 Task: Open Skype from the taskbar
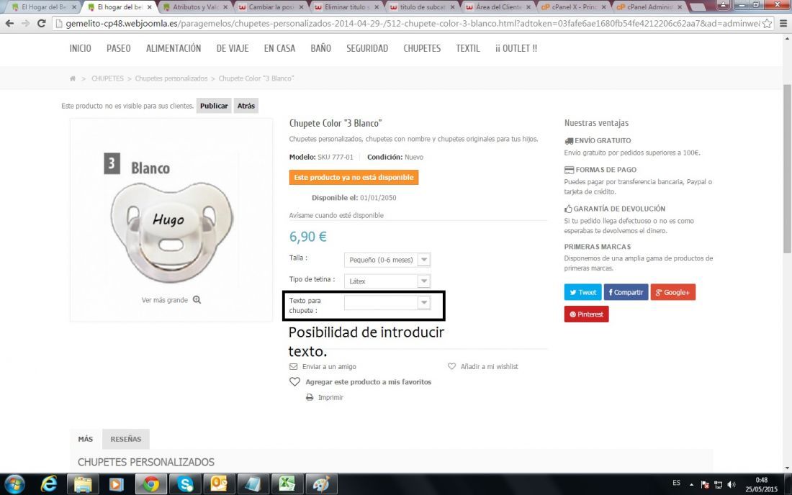[x=185, y=484]
